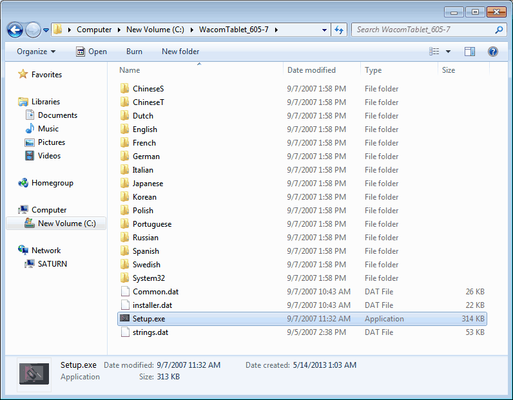Click the Swedish folder icon
The image size is (513, 400).
(124, 264)
